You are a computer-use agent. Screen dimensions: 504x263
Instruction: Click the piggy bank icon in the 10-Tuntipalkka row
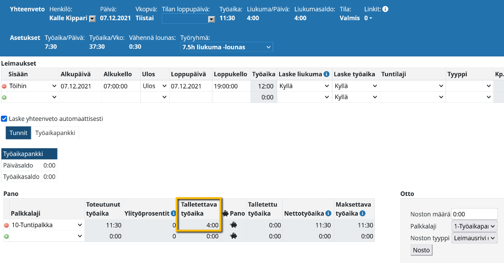pos(234,225)
